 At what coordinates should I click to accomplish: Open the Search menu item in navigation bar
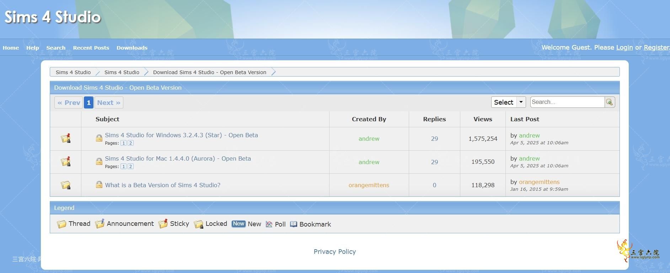pos(56,48)
